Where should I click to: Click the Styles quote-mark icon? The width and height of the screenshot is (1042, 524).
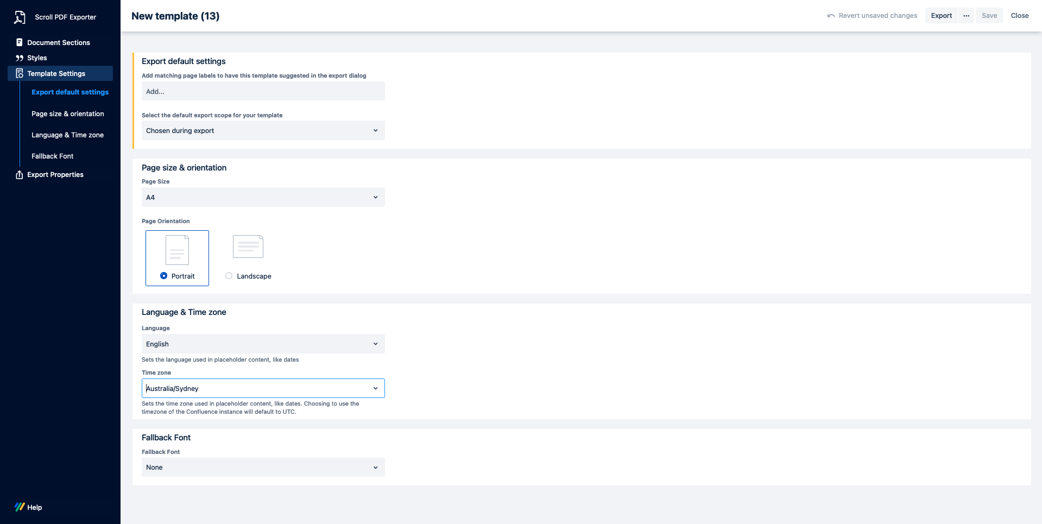pos(20,58)
